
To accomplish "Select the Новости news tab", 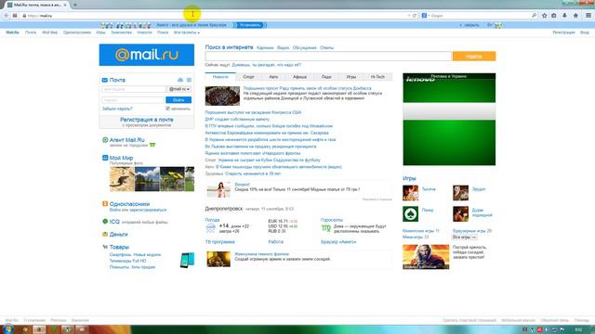I will [220, 77].
